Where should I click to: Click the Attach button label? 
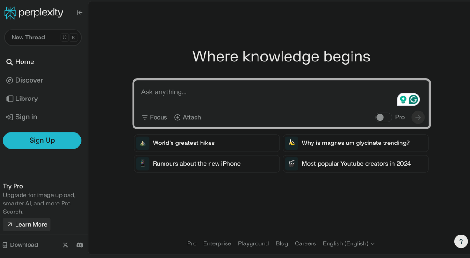tap(192, 117)
